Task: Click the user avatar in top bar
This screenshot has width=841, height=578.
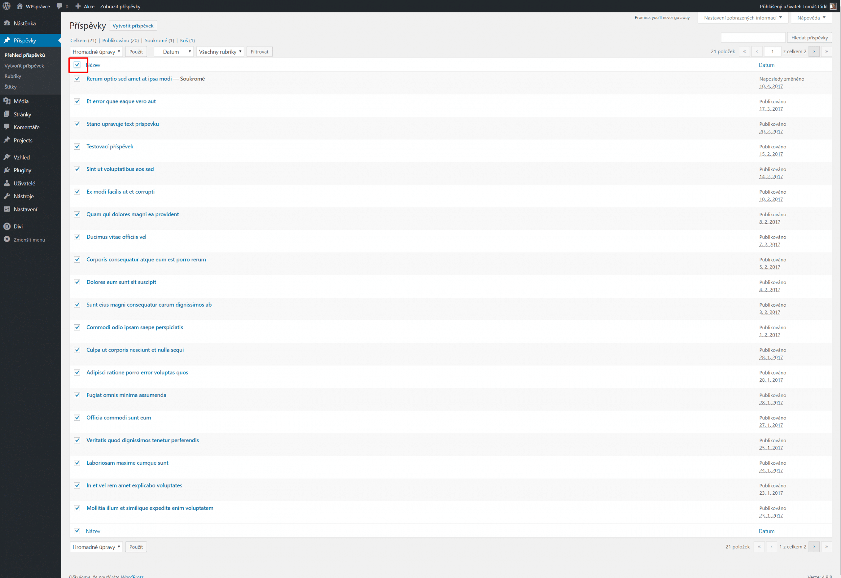Action: click(833, 6)
